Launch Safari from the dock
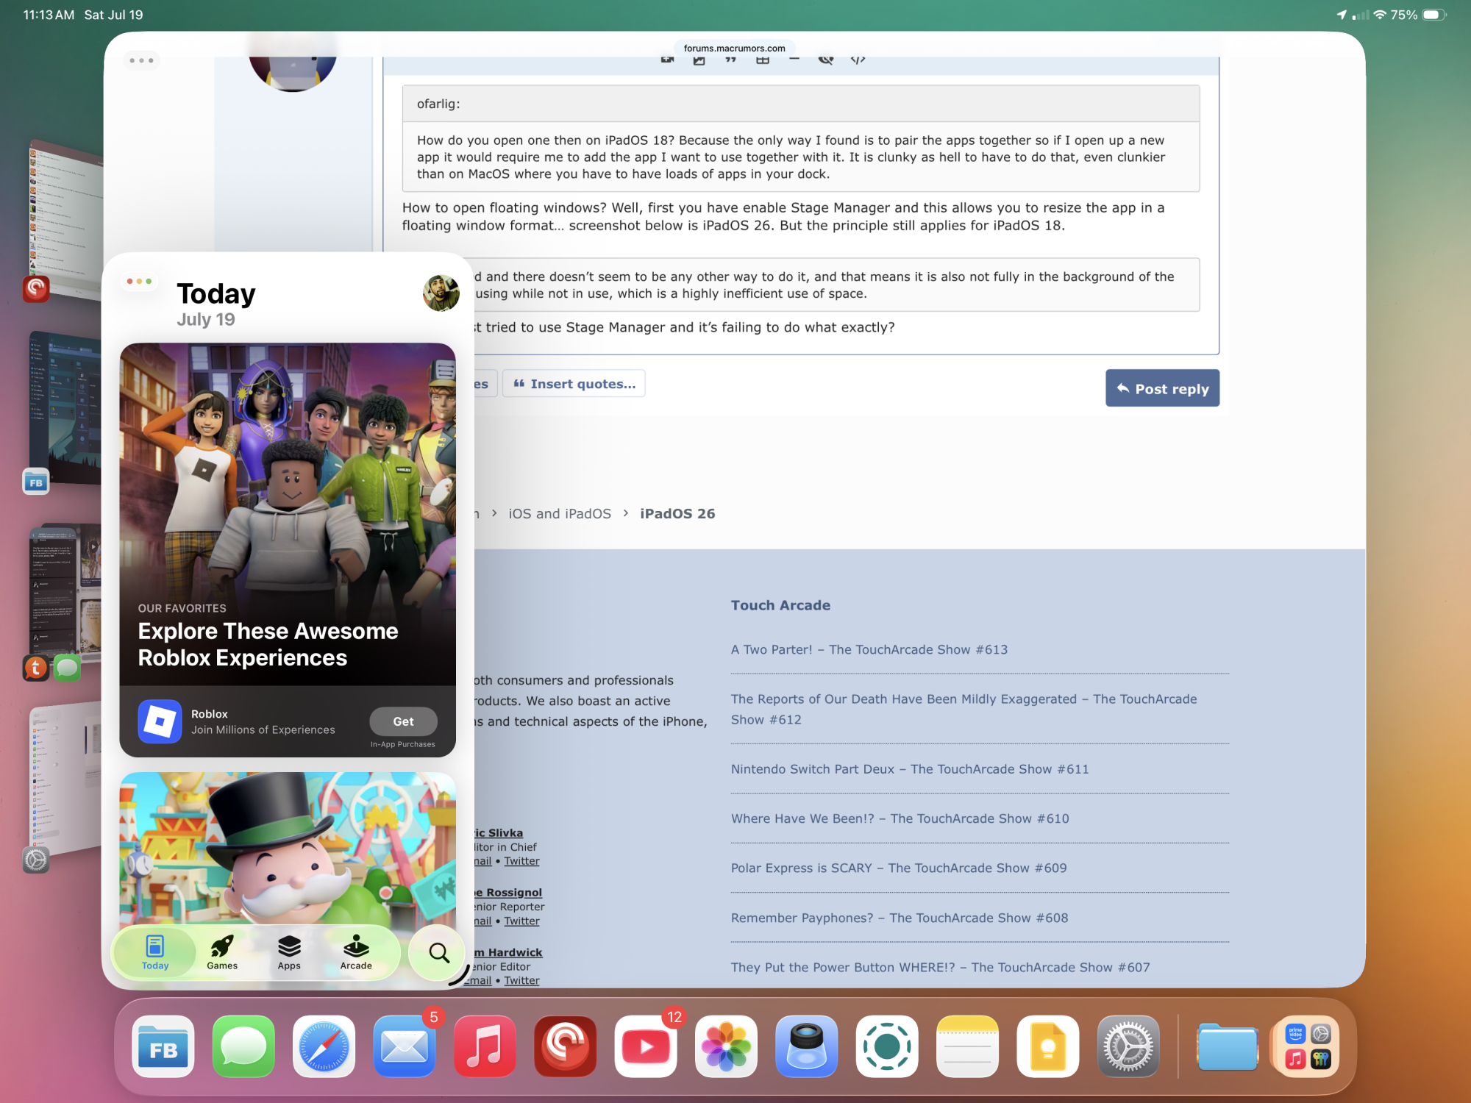Image resolution: width=1471 pixels, height=1103 pixels. [x=324, y=1046]
